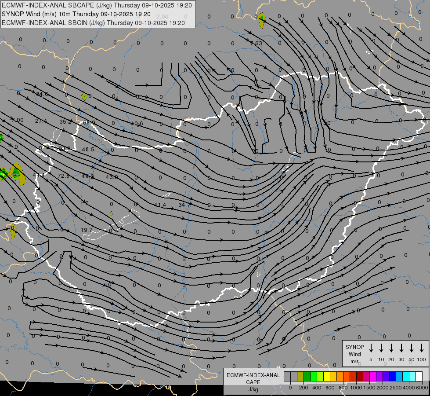Pick the dark green CAPE legend swatch

point(307,376)
